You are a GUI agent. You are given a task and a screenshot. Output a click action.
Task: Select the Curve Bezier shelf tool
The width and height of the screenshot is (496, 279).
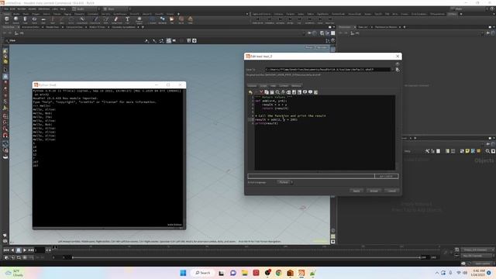(x=82, y=20)
